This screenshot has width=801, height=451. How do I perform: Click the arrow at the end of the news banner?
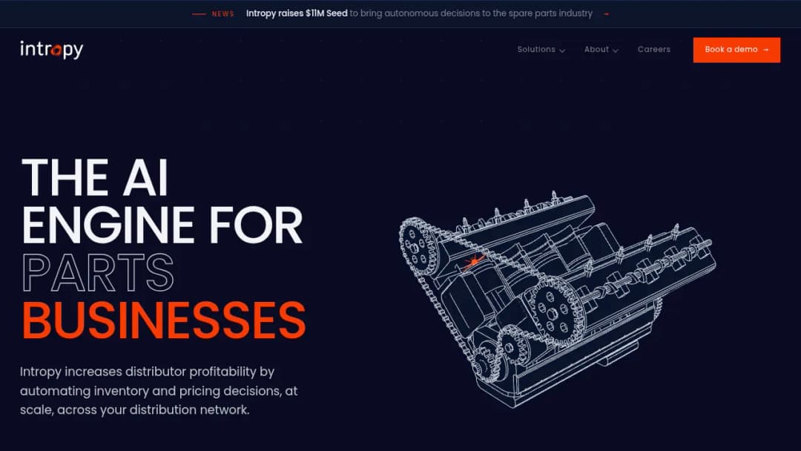607,14
